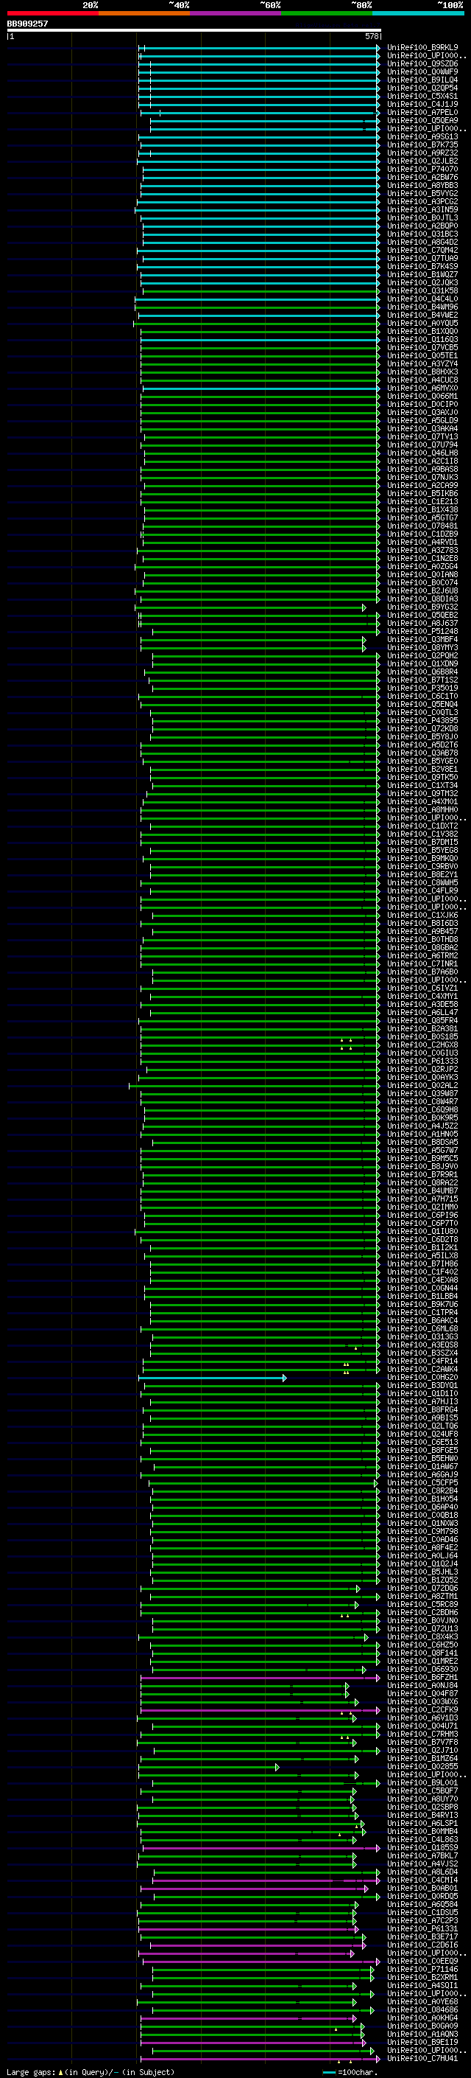This screenshot has width=471, height=2078.
Task: Select hit label UniRef100_B7IH86
Action: [x=422, y=1263]
